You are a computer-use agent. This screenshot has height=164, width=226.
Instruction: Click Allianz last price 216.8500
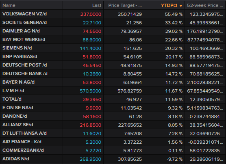point(91,125)
